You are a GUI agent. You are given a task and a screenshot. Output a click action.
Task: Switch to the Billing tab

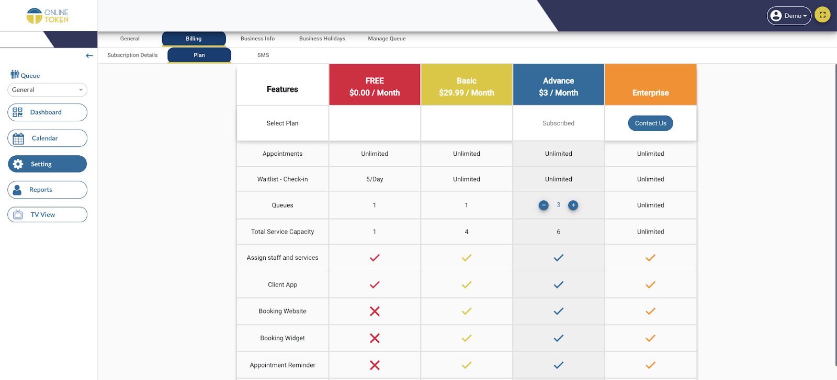[194, 39]
